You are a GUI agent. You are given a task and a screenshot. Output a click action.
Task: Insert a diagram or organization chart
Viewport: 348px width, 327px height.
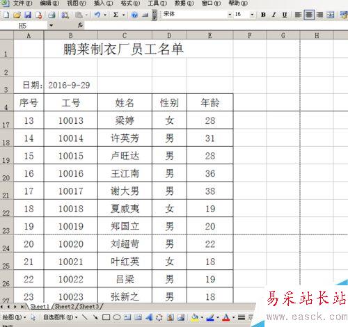pos(159,317)
